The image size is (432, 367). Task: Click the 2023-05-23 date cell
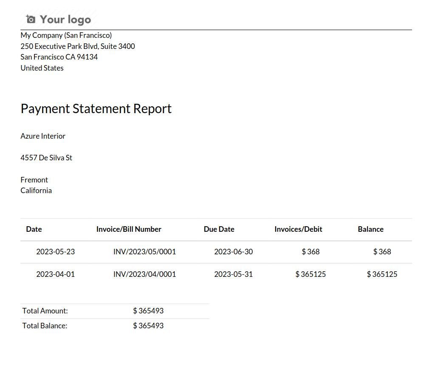tap(55, 252)
